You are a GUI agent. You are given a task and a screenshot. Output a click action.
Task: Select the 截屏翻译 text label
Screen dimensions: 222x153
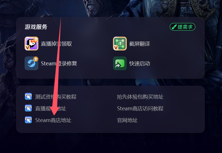[x=140, y=44]
